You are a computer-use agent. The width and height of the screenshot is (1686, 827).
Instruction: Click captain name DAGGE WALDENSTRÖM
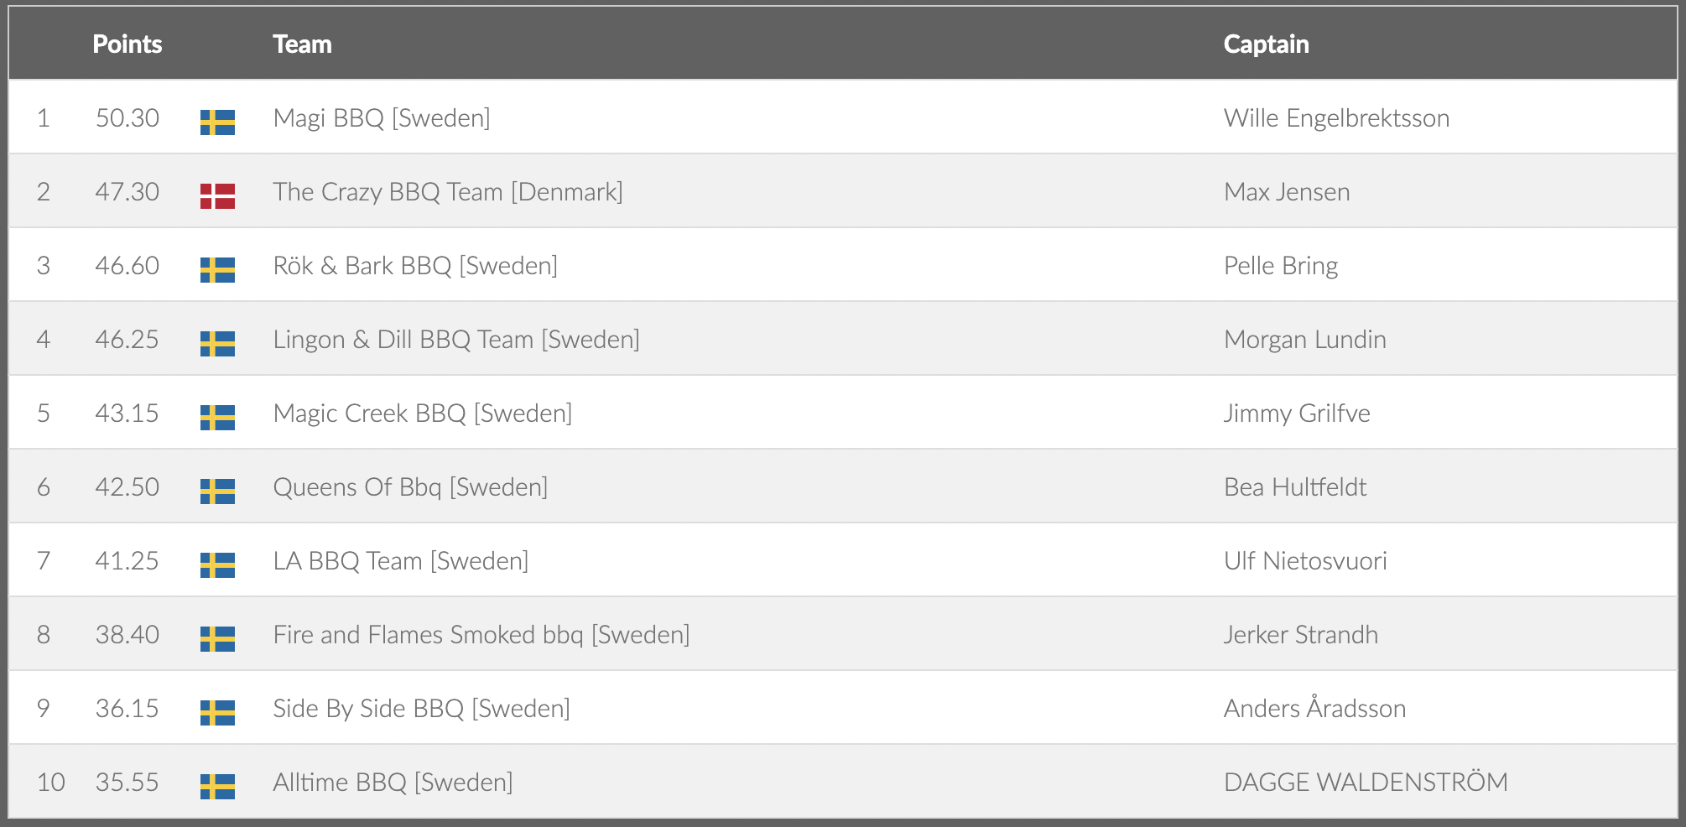click(1366, 783)
